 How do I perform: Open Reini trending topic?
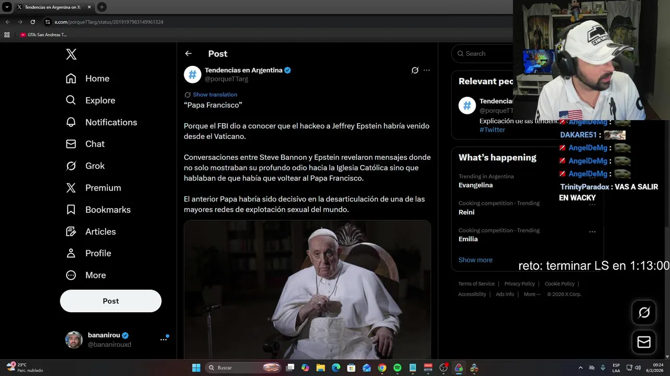point(466,212)
